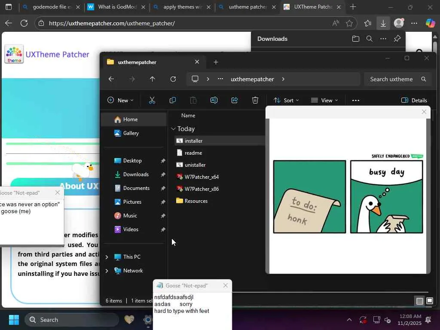
Task: Collapse the Today file group
Action: [173, 129]
